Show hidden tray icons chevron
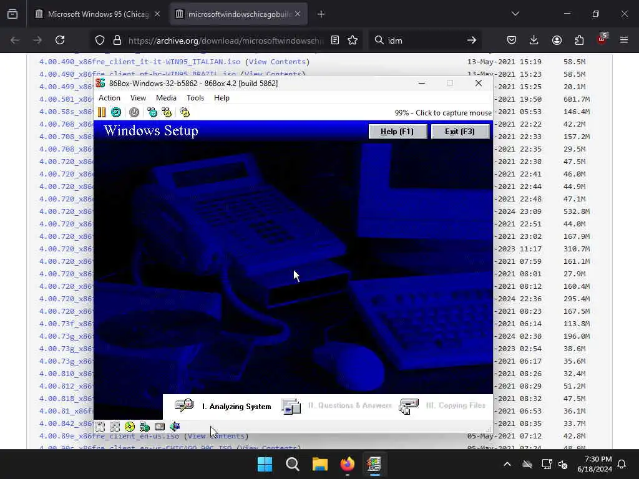The height and width of the screenshot is (479, 639). click(x=507, y=464)
